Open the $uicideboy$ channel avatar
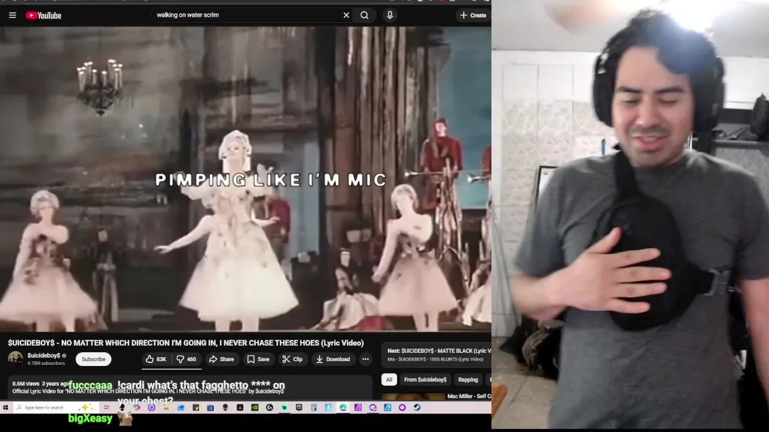This screenshot has height=432, width=769. [x=16, y=359]
